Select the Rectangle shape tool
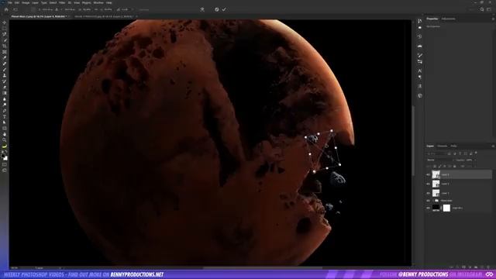The width and height of the screenshot is (496, 279). point(5,129)
